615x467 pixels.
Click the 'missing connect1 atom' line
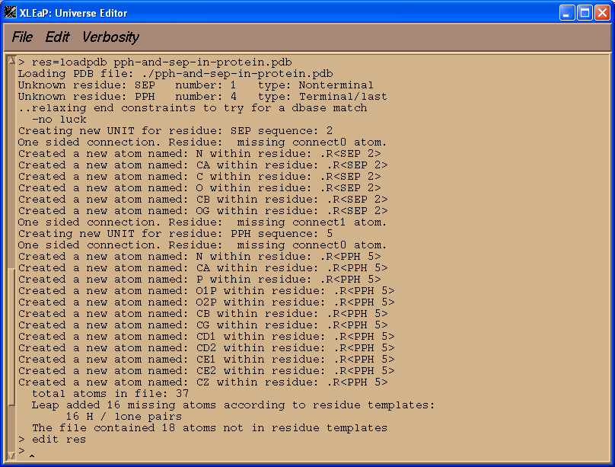coord(202,222)
